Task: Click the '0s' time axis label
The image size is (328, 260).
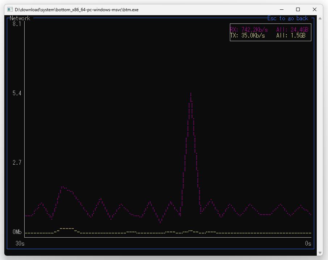Action: pyautogui.click(x=308, y=243)
